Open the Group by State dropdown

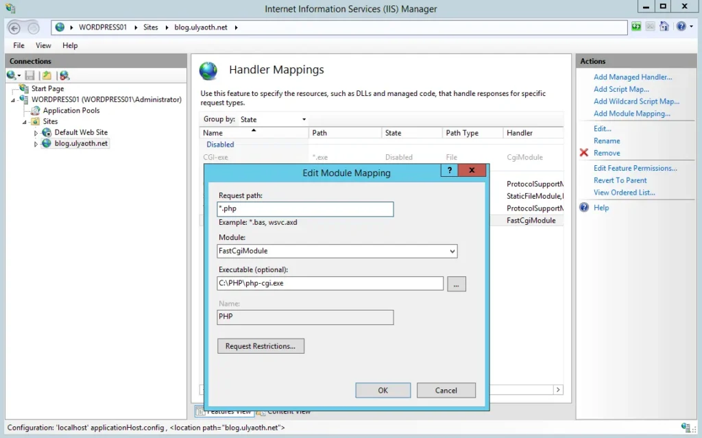tap(274, 119)
